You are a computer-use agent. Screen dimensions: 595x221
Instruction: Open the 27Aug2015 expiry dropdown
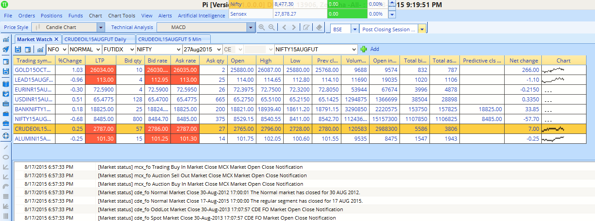[218, 49]
